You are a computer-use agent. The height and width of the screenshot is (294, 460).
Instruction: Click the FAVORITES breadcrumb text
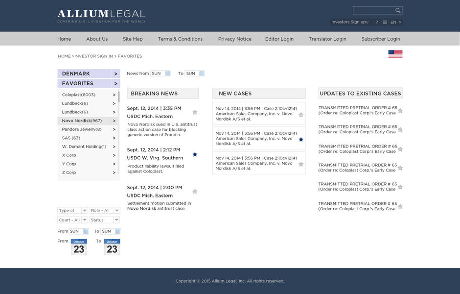pos(130,56)
